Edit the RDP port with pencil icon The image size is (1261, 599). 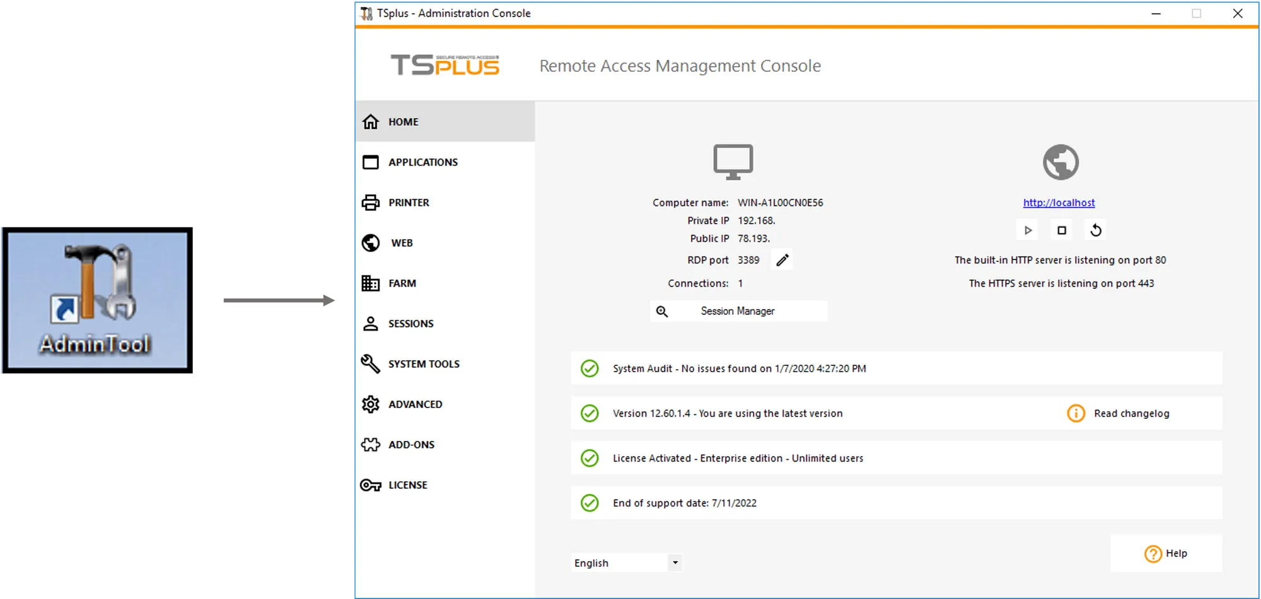(x=782, y=260)
